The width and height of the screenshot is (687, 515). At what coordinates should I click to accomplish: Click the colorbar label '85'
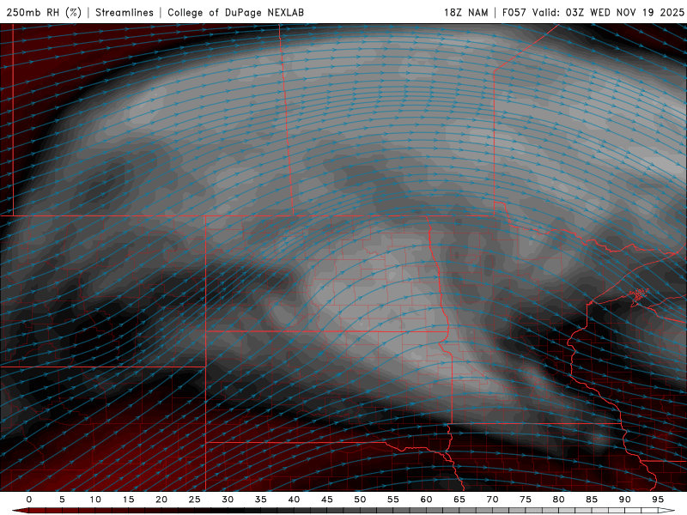point(592,500)
